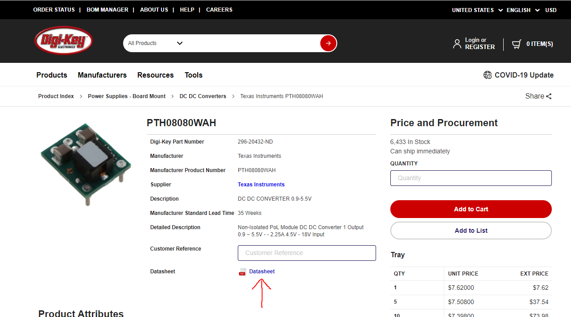Click the extended price $37.54

click(x=539, y=302)
